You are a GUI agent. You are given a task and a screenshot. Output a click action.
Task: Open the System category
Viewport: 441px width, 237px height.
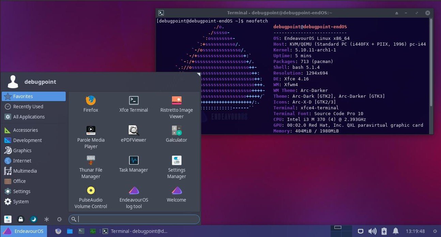(34, 202)
